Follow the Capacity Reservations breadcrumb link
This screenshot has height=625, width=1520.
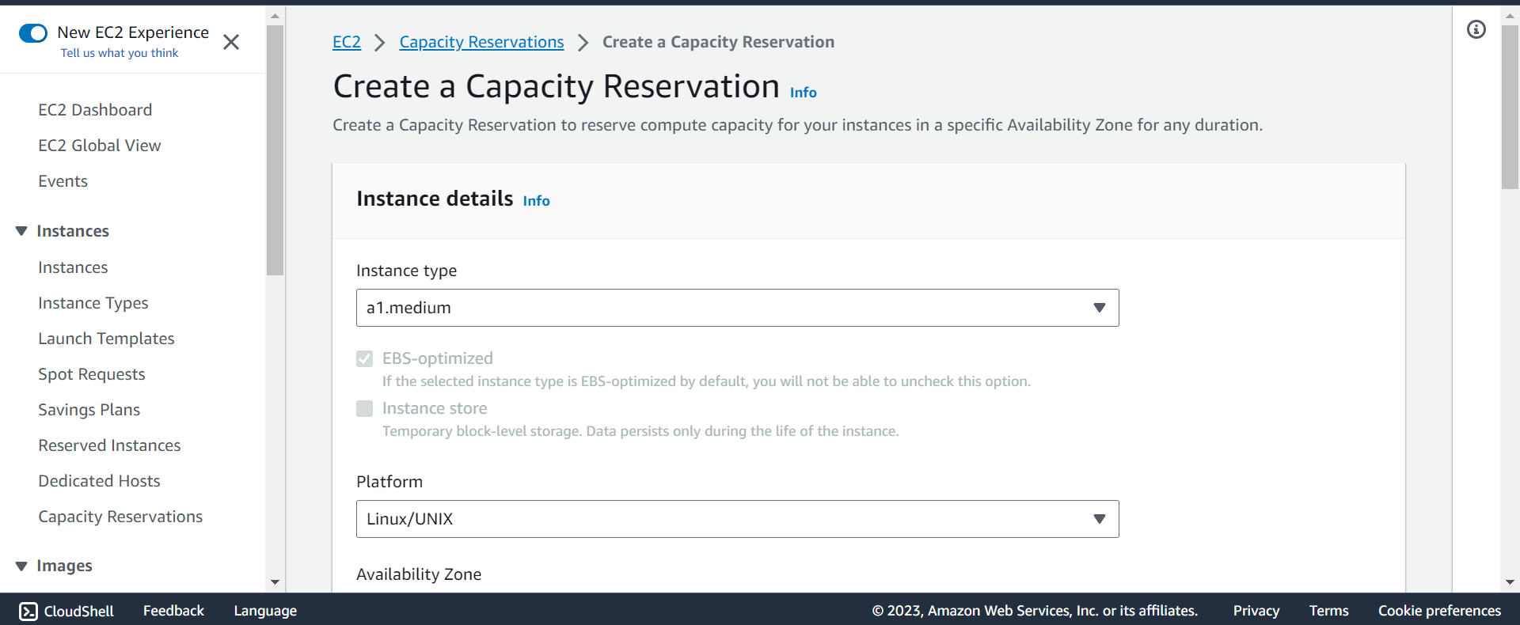[x=481, y=42]
